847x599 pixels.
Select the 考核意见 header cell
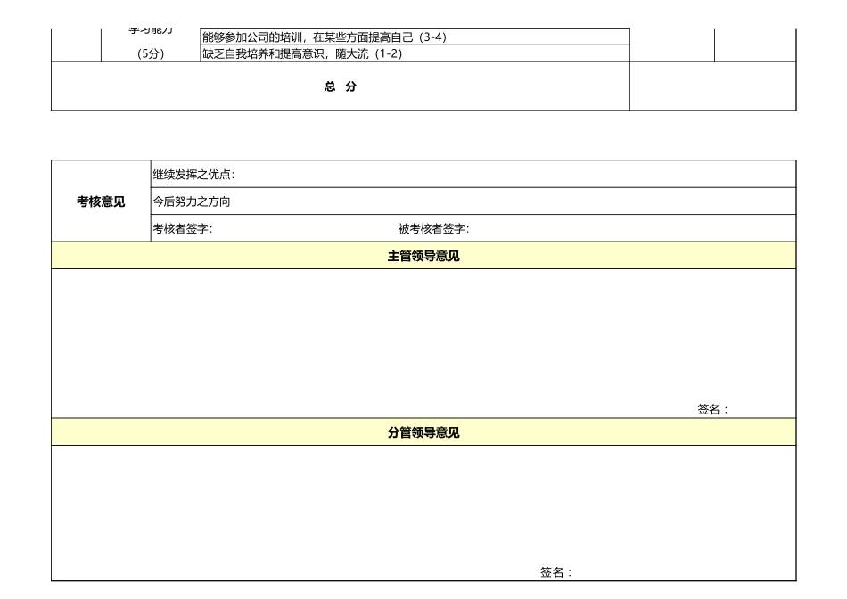click(x=100, y=201)
